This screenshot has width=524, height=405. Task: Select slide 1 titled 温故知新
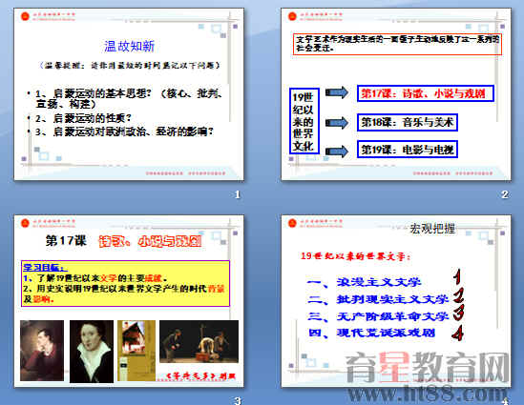click(129, 94)
